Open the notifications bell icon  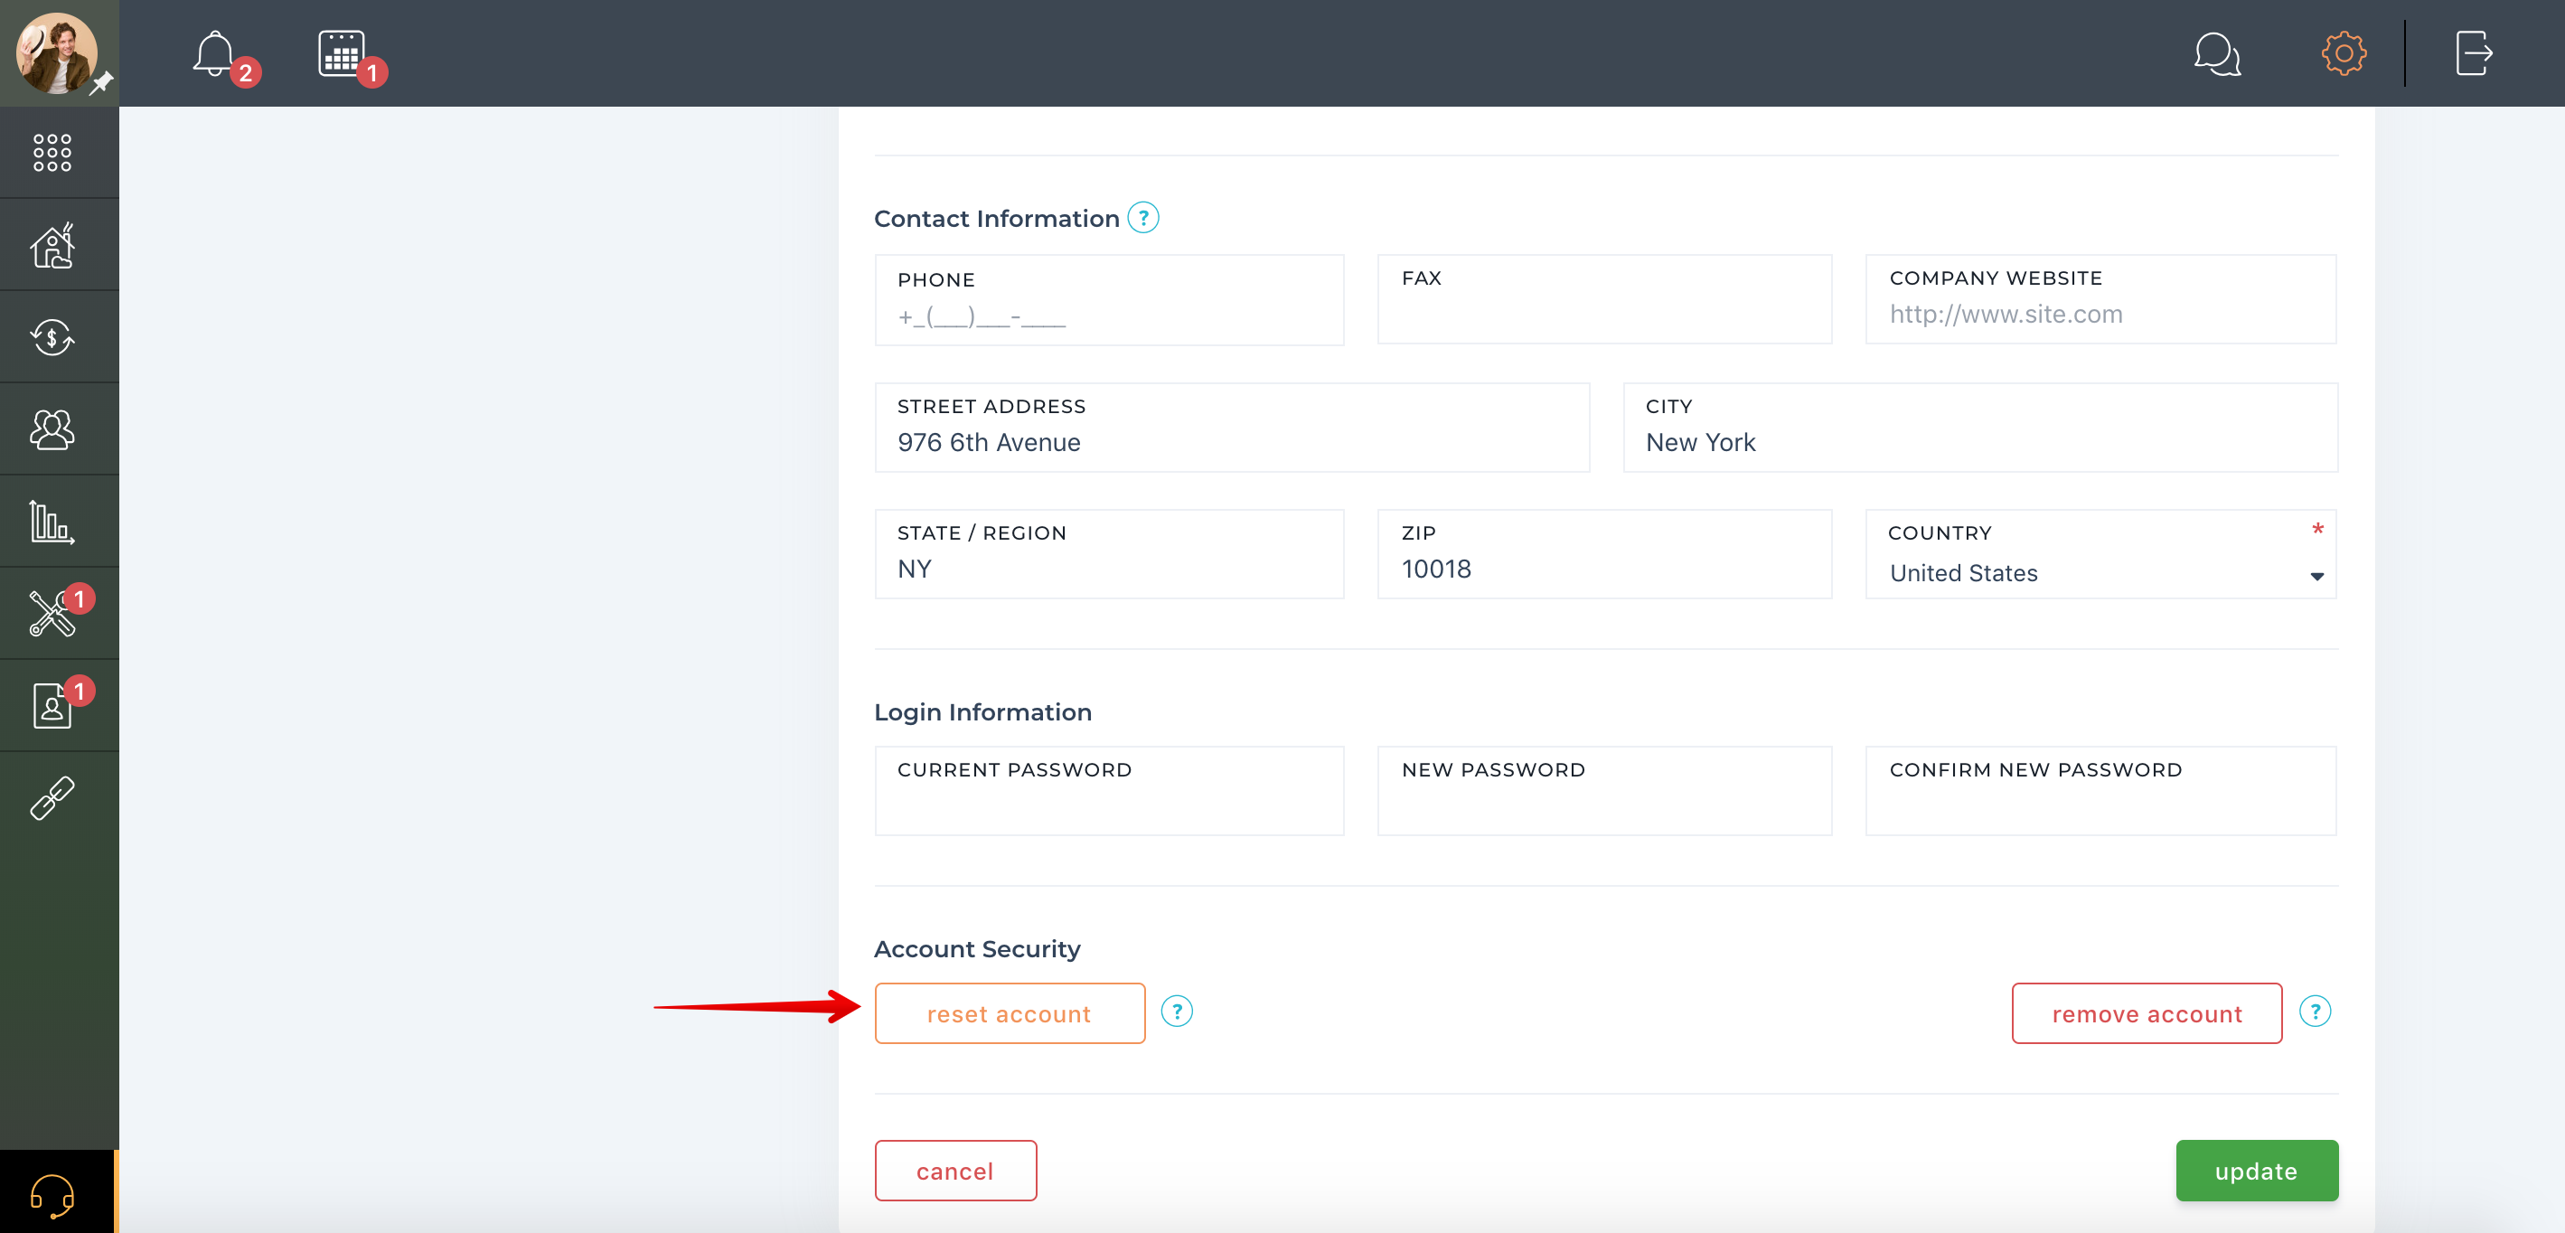(214, 53)
